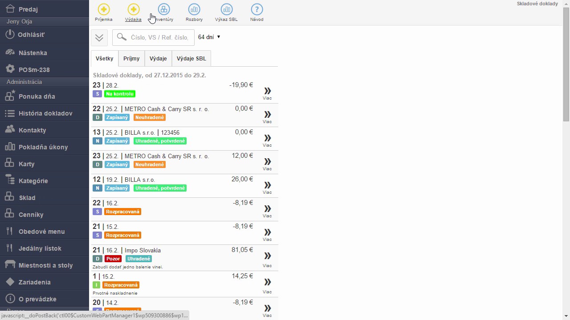Switch to the Príjmy tab
The height and width of the screenshot is (320, 570).
tap(131, 59)
